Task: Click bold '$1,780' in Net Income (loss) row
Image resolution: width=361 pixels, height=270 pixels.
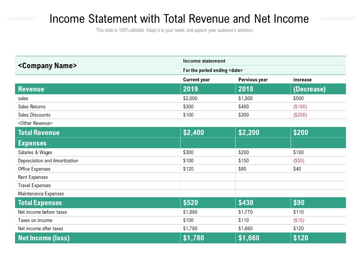Action: point(193,238)
